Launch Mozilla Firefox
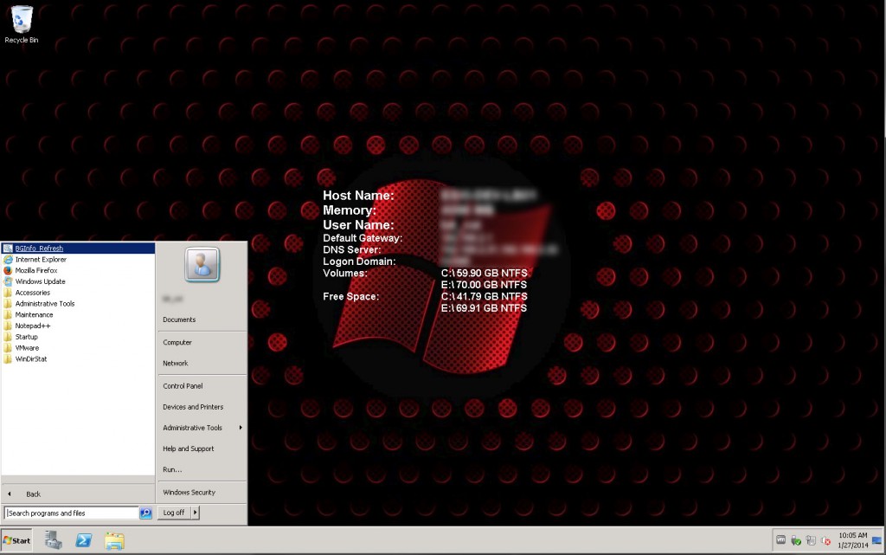Viewport: 886px width, 555px height. [37, 269]
